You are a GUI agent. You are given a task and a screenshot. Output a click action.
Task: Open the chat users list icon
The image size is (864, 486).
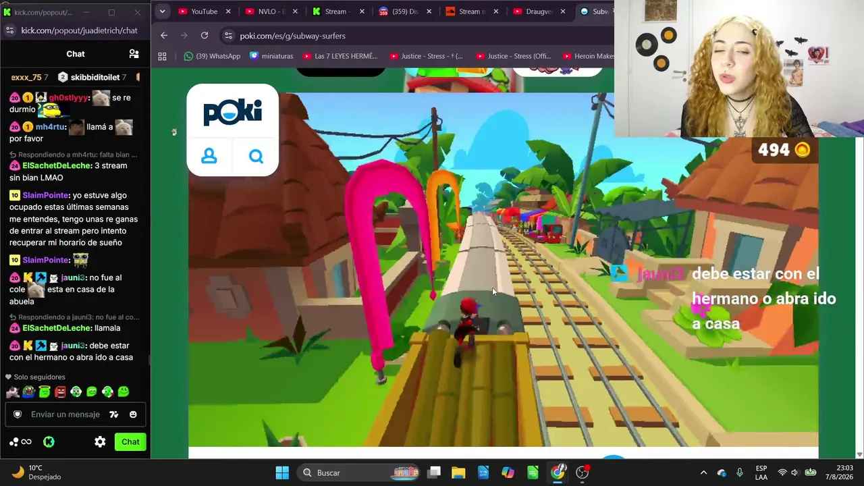pyautogui.click(x=134, y=54)
